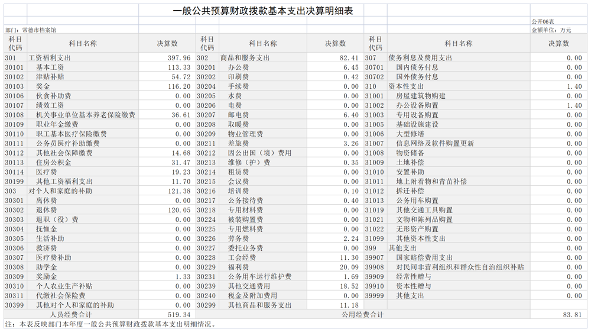The width and height of the screenshot is (591, 332).
Task: Select value 11.18 for code 30299
Action: point(349,305)
